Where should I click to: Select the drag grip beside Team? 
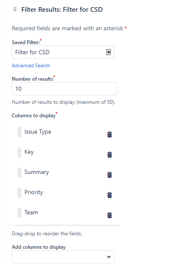19,213
